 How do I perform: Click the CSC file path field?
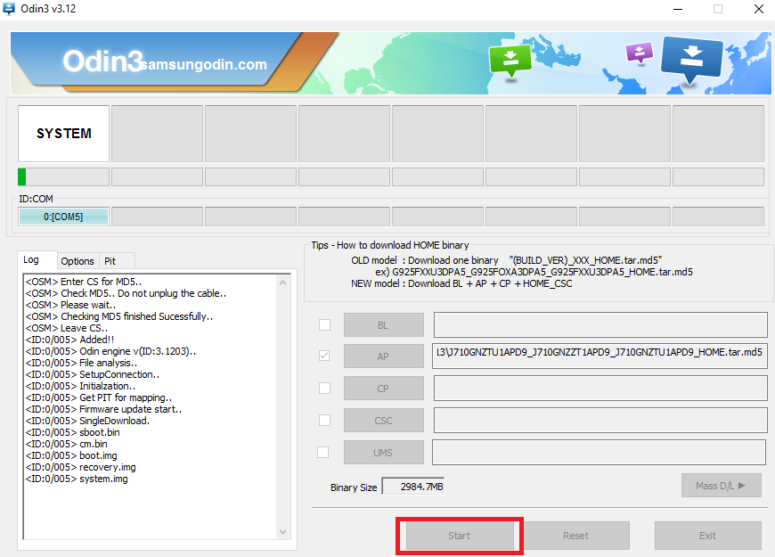(600, 420)
